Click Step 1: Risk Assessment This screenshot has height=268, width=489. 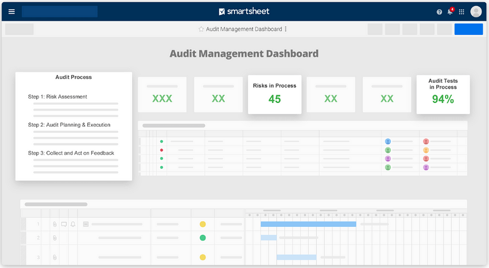click(57, 96)
